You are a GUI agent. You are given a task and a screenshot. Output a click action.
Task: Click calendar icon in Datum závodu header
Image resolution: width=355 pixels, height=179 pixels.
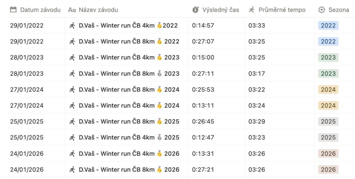(13, 10)
